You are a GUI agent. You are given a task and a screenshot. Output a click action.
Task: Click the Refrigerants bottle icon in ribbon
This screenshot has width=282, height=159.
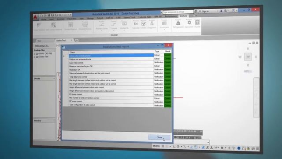click(178, 23)
